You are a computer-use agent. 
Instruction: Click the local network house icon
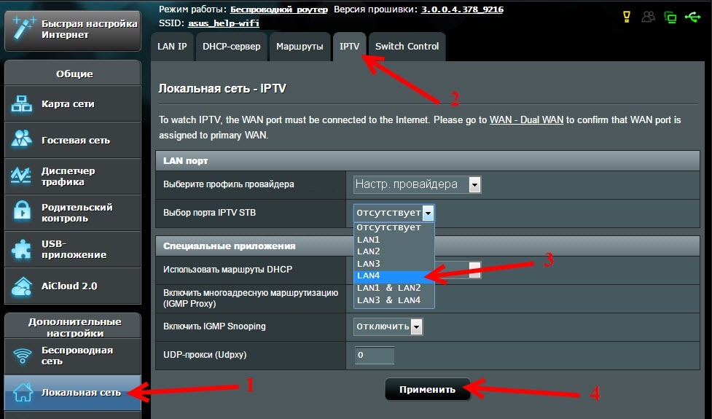pos(23,392)
